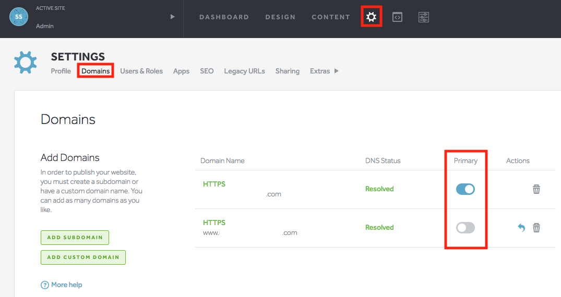561x297 pixels.
Task: Open the SEO tab
Action: coord(207,71)
